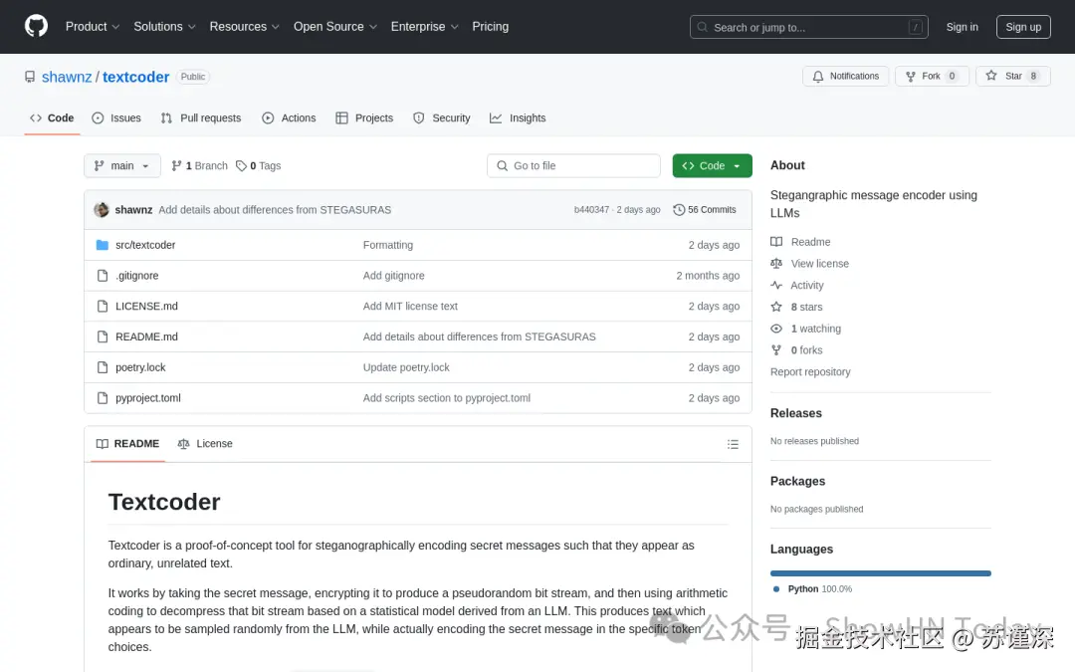Click the Search or jump to field
Viewport: 1075px width, 672px height.
click(x=808, y=28)
